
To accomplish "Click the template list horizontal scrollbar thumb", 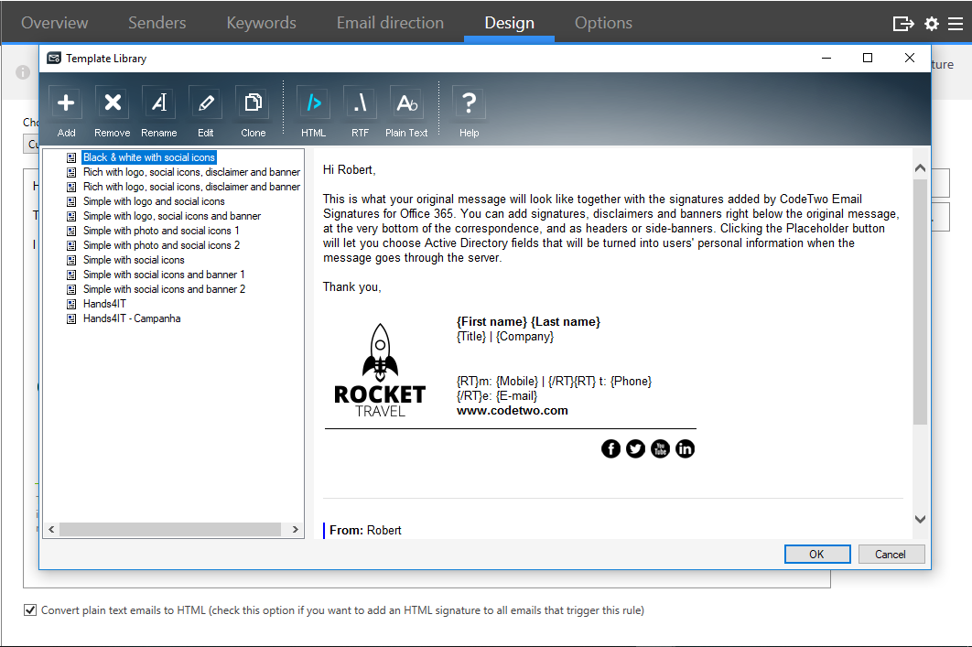I will [170, 529].
